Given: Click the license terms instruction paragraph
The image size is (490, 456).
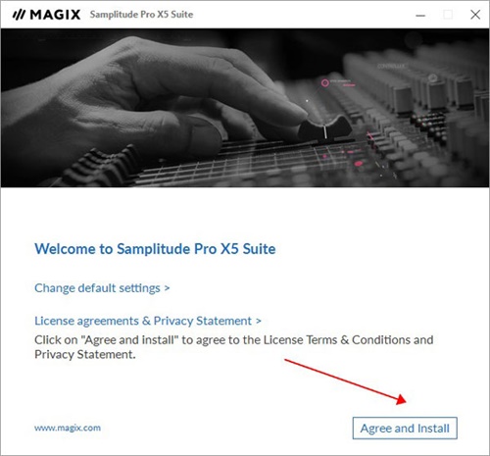Looking at the screenshot, I should (x=234, y=347).
